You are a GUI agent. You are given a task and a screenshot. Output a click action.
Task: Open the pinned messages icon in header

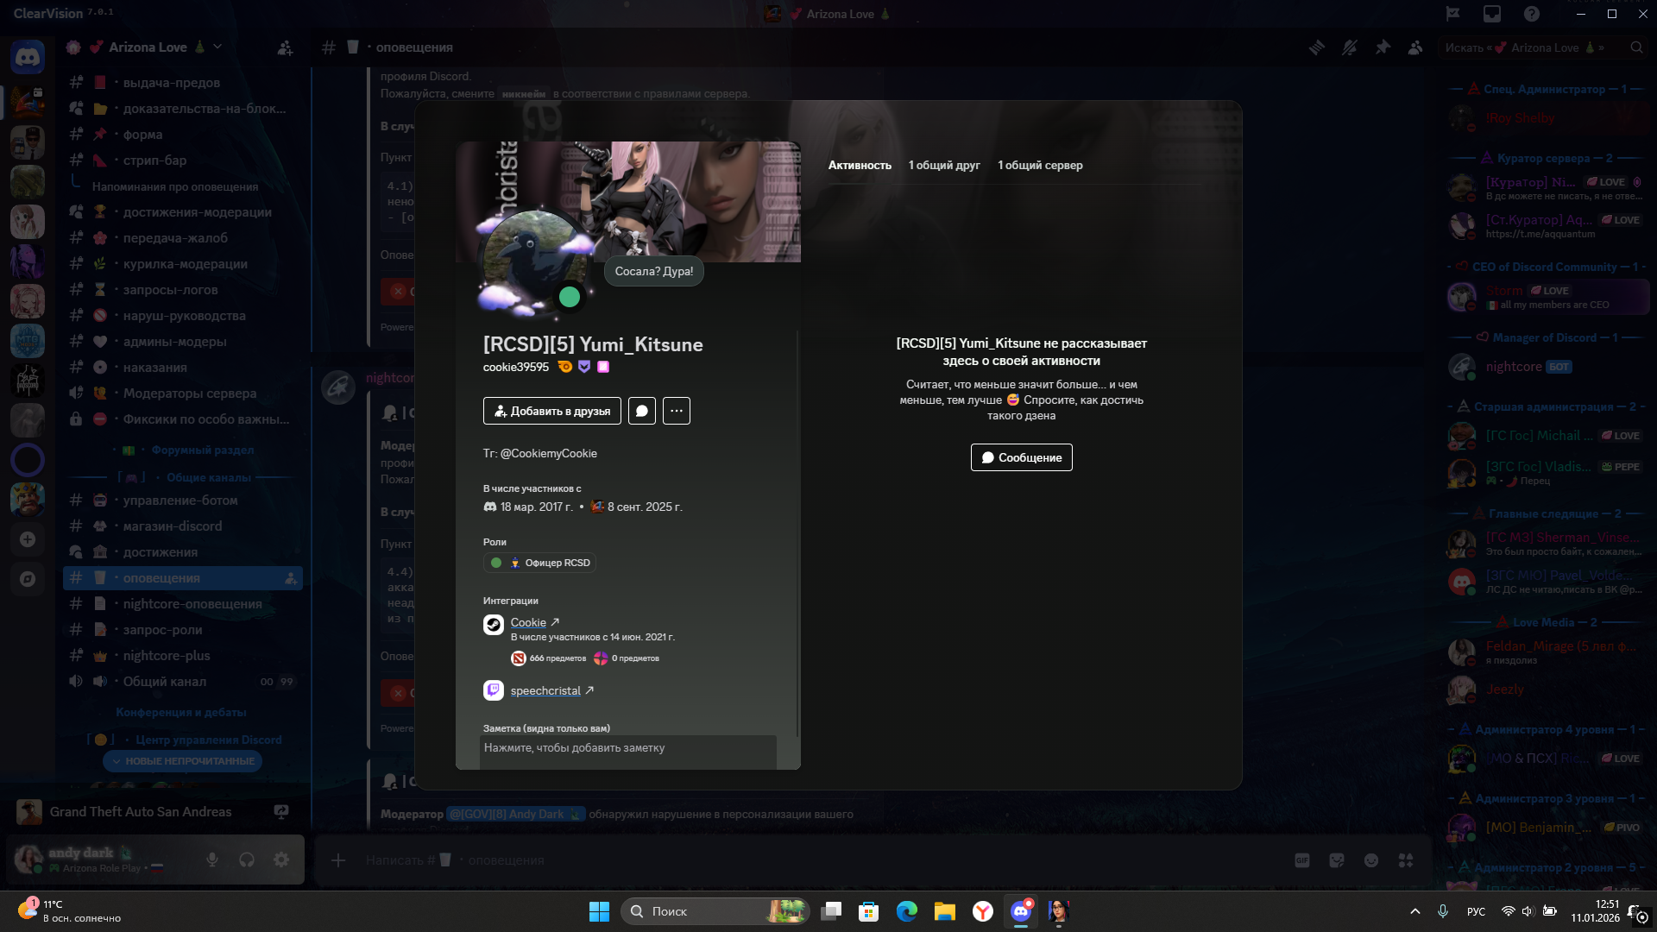tap(1383, 47)
